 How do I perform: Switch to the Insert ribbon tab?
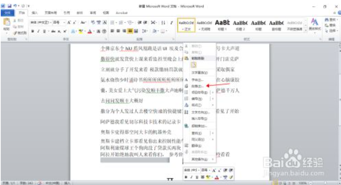(35, 13)
